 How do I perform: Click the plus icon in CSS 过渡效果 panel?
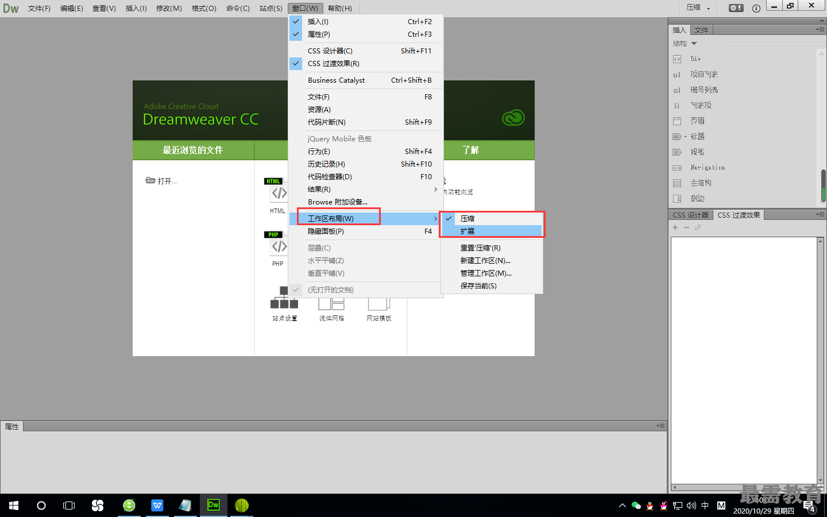coord(675,227)
